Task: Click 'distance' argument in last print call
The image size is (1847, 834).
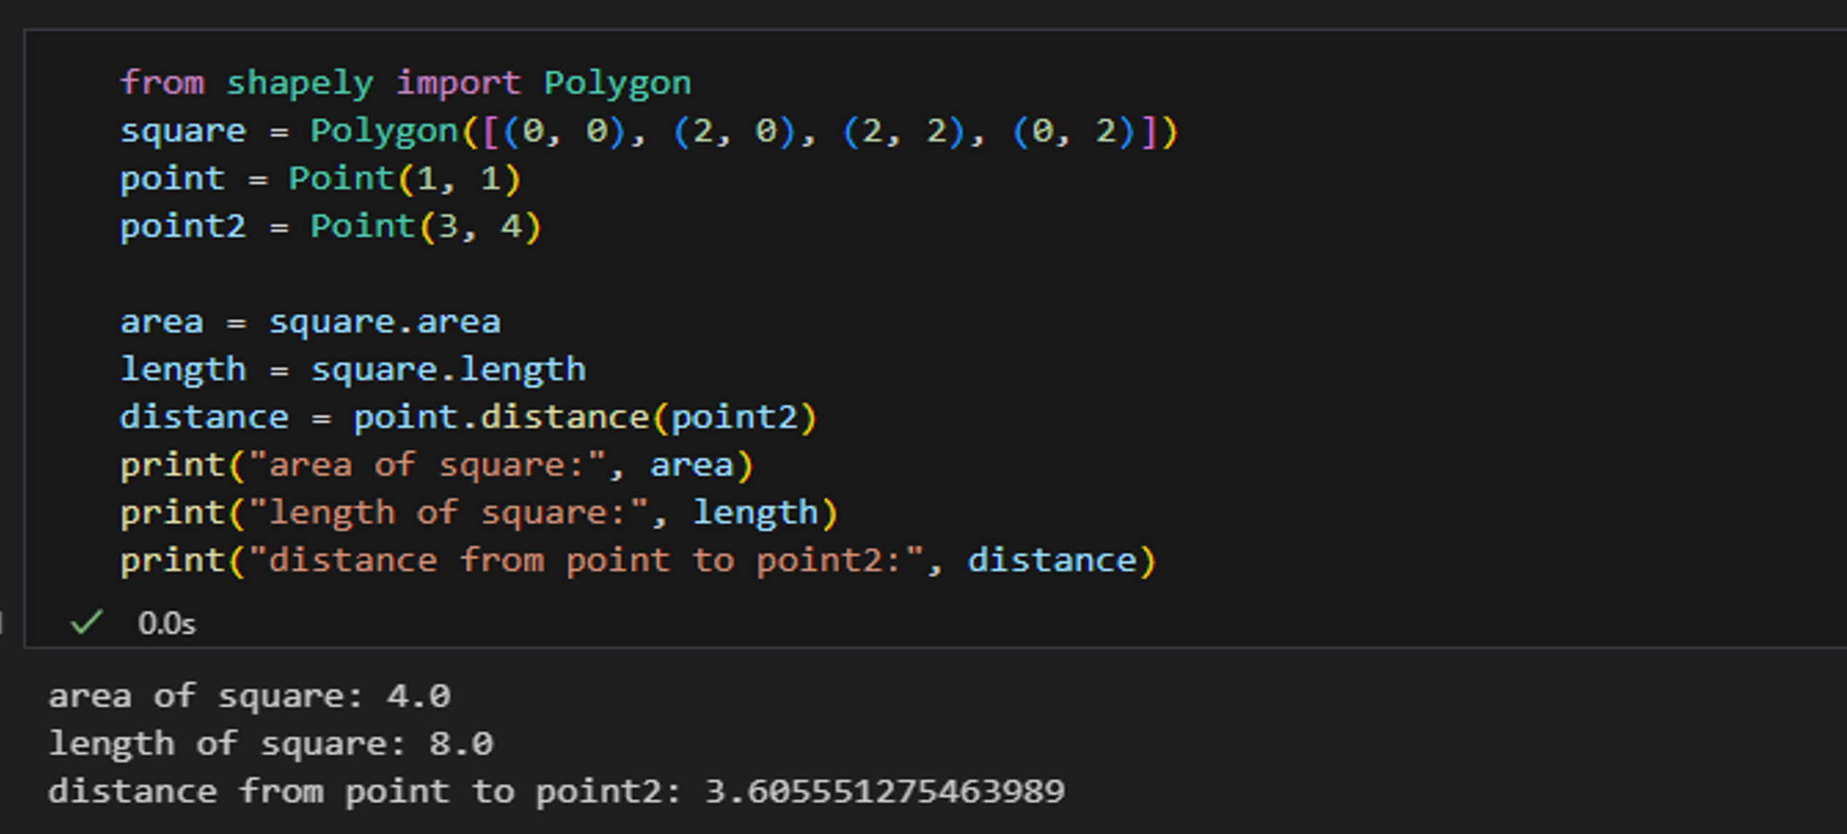Action: [x=1052, y=561]
